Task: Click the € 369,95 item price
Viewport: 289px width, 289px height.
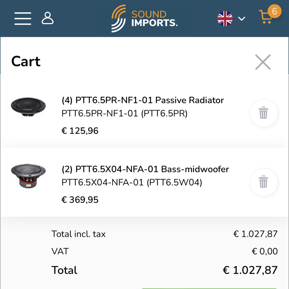Action: 80,200
